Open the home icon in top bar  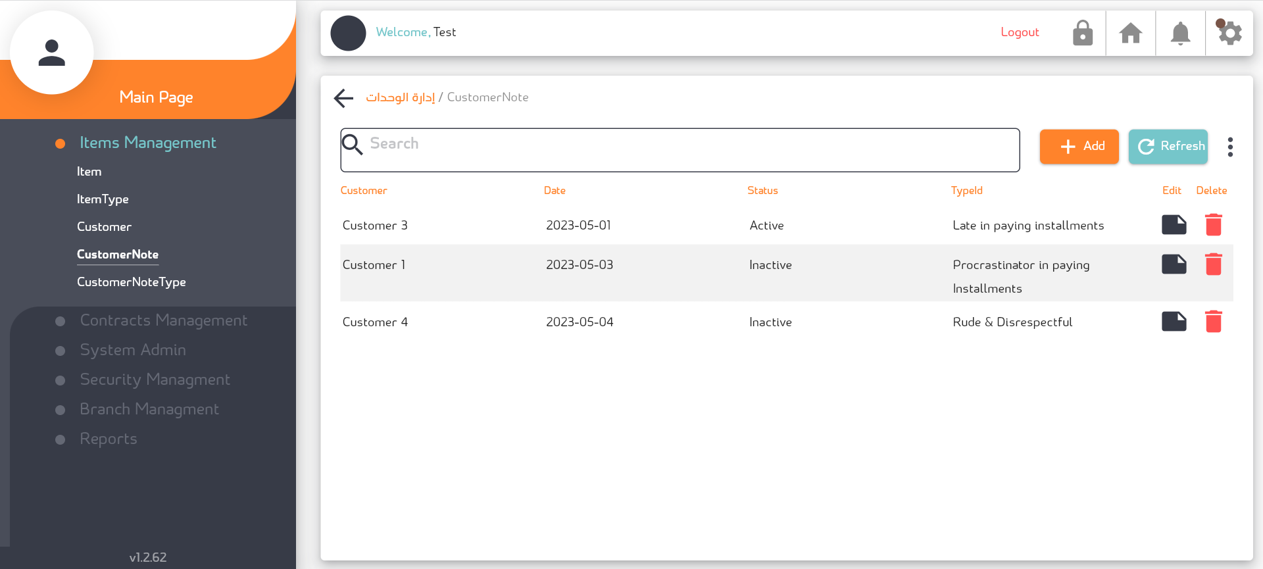tap(1131, 33)
